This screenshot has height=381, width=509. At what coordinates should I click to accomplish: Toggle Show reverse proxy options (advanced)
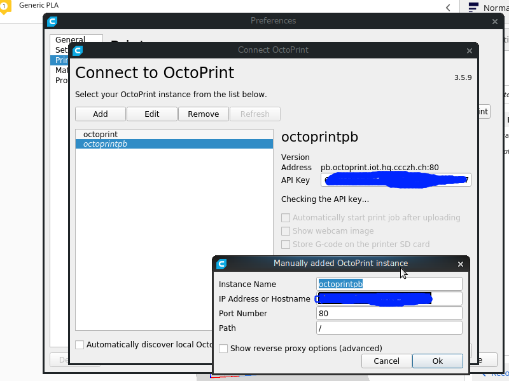click(223, 349)
